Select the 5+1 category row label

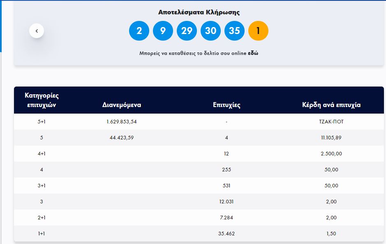[42, 122]
